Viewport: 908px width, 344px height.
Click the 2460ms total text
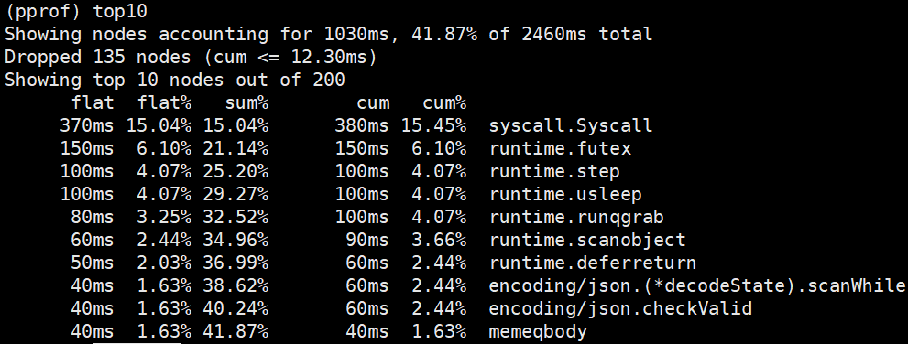click(586, 34)
